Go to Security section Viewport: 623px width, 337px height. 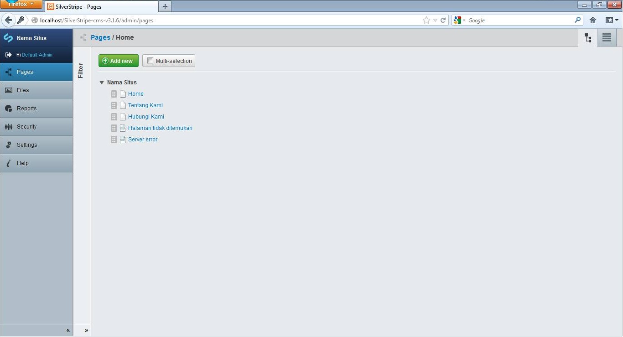tap(26, 127)
